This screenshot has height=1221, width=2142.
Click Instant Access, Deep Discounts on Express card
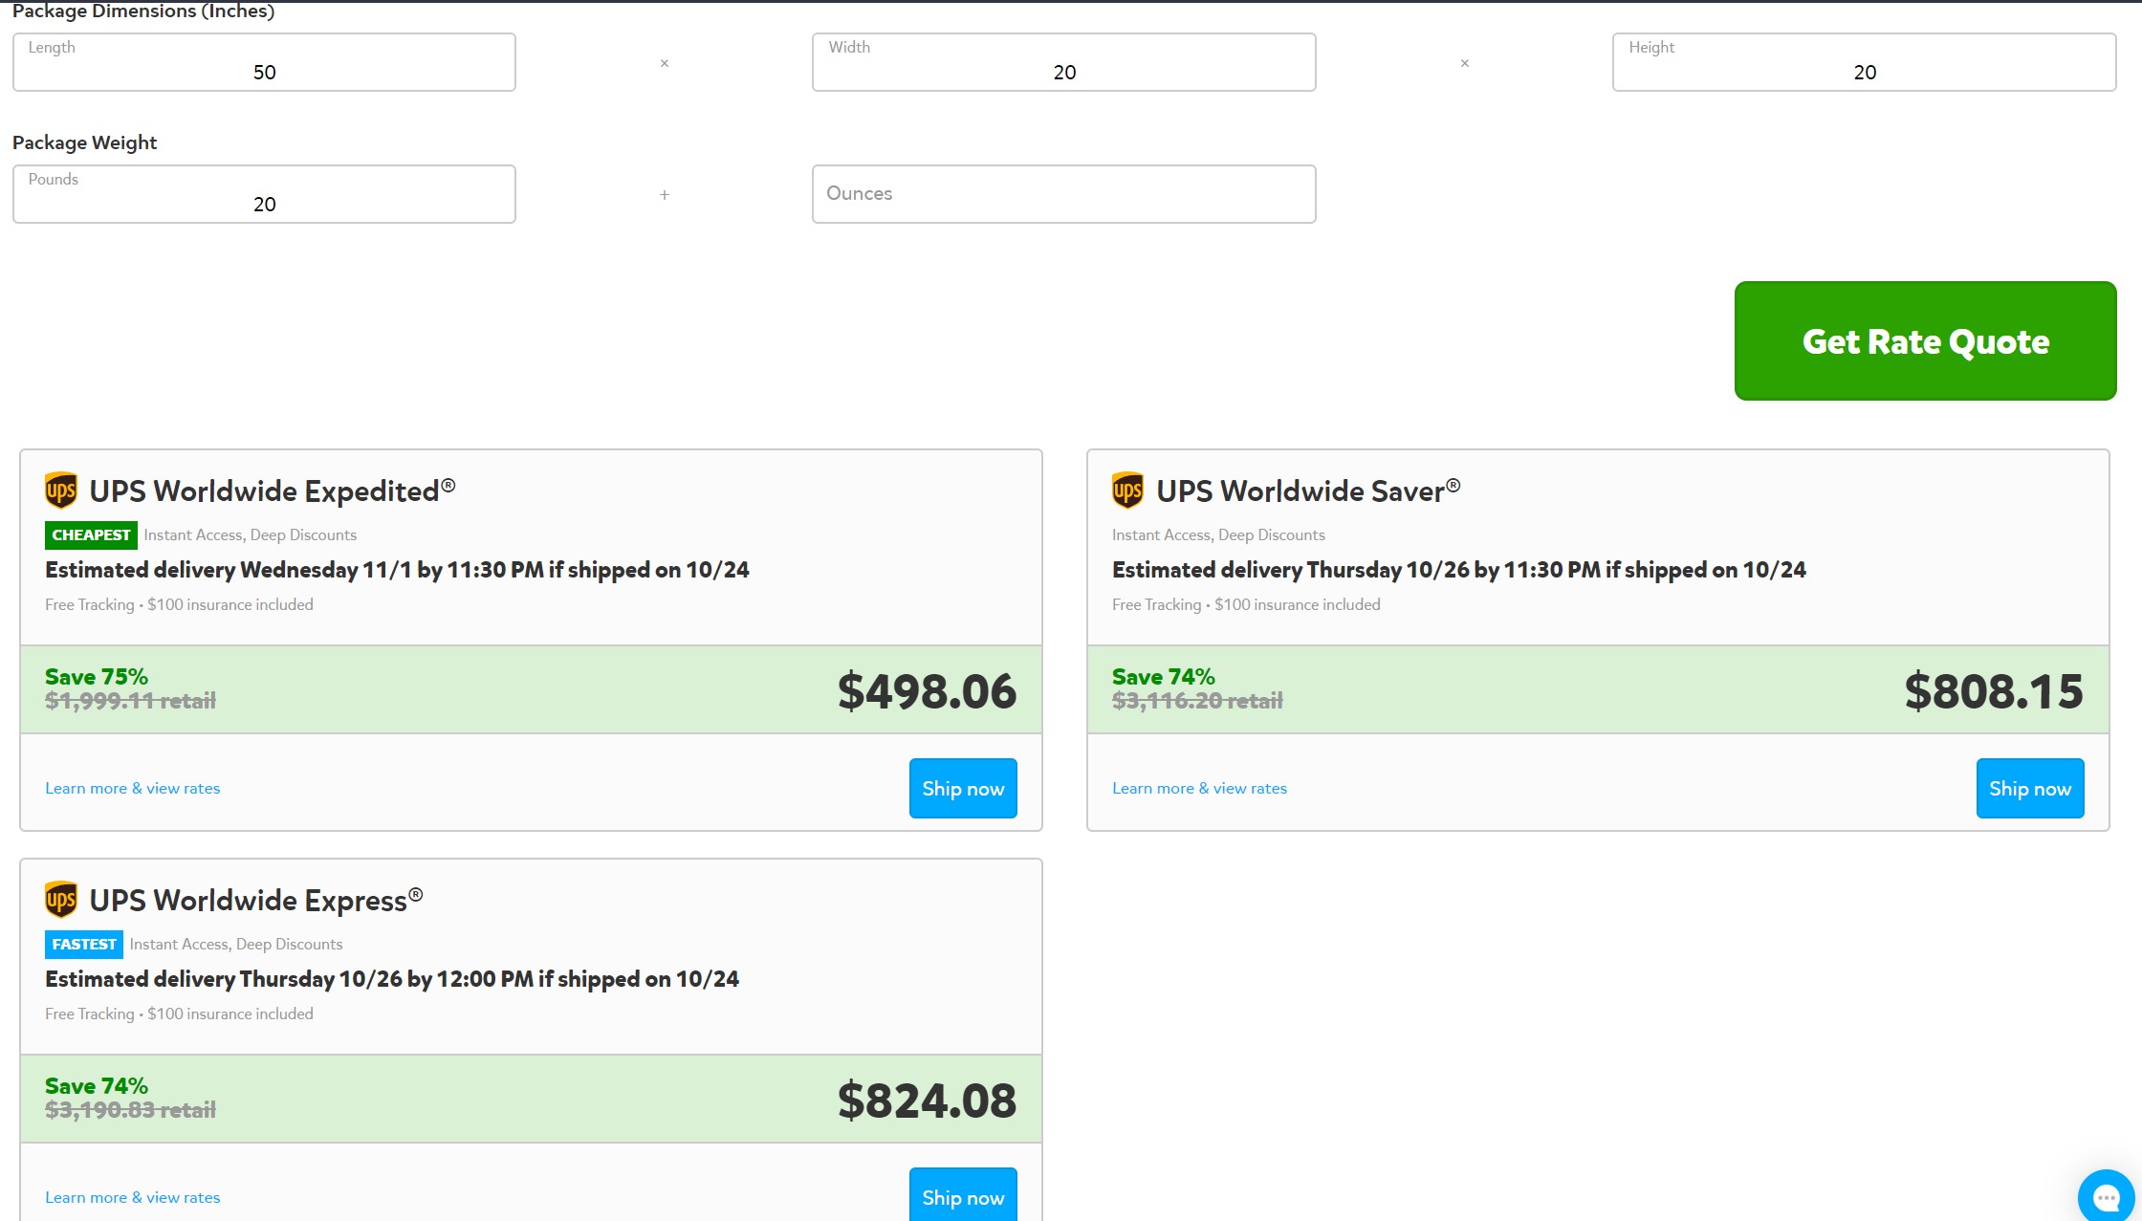[236, 944]
